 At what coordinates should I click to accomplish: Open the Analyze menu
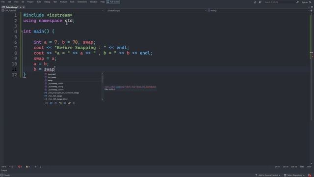(63, 2)
